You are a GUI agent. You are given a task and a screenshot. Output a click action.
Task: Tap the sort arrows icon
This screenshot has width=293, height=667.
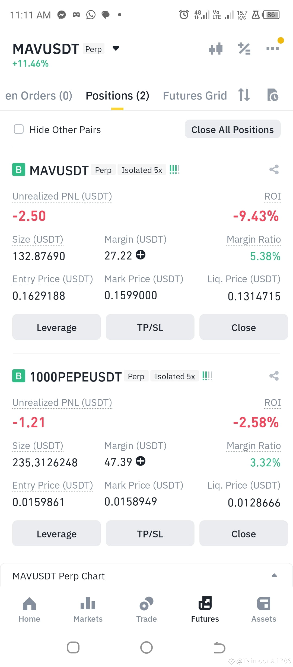click(244, 95)
